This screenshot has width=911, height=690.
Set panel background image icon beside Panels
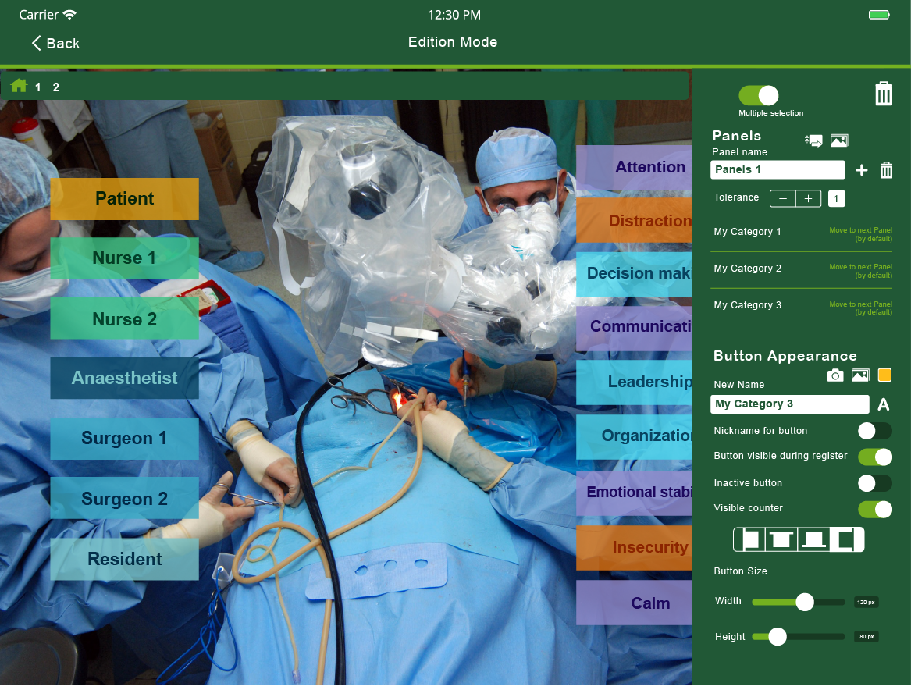tap(839, 140)
